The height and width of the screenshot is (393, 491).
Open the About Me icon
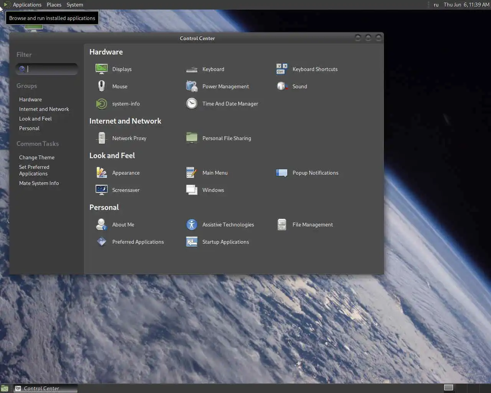[x=102, y=225]
